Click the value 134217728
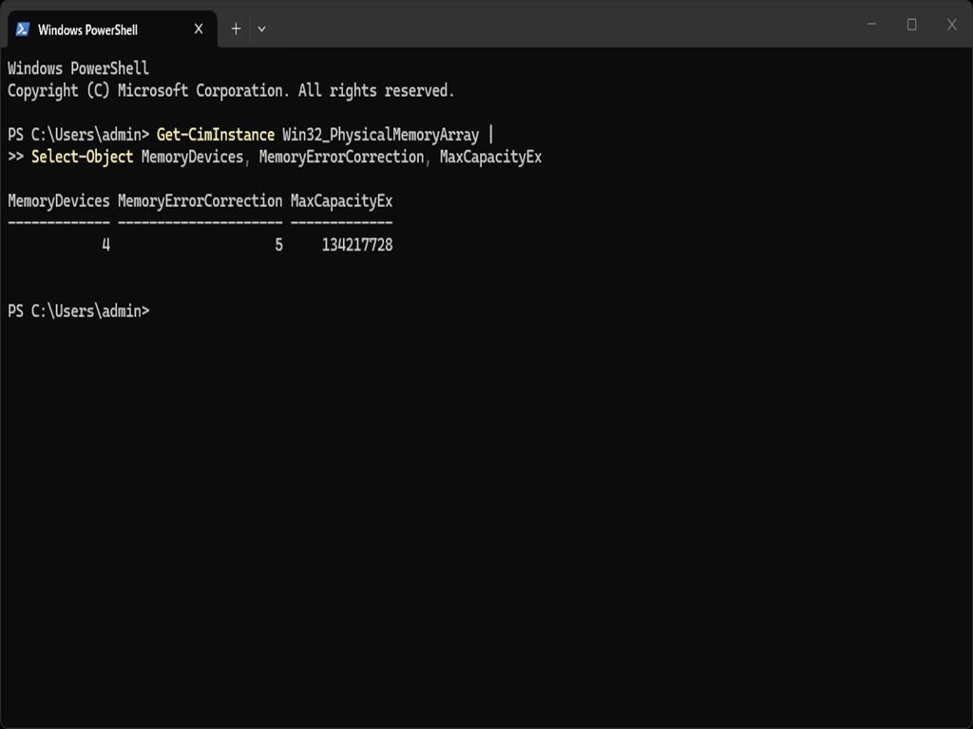This screenshot has height=729, width=973. pos(357,245)
